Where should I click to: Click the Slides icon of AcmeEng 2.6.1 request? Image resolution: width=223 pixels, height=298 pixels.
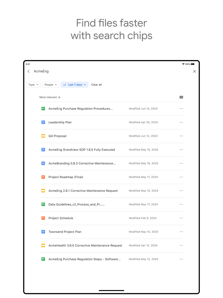[43, 191]
